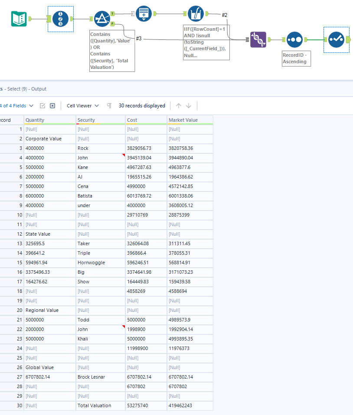The height and width of the screenshot is (415, 353).
Task: Select the Browse tool with three dots
Action: (x=295, y=40)
